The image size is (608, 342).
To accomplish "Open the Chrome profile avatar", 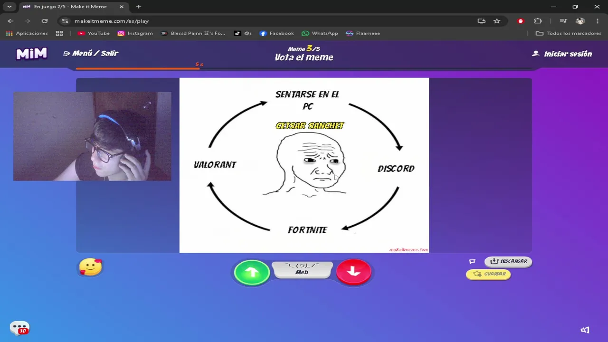I will (580, 21).
